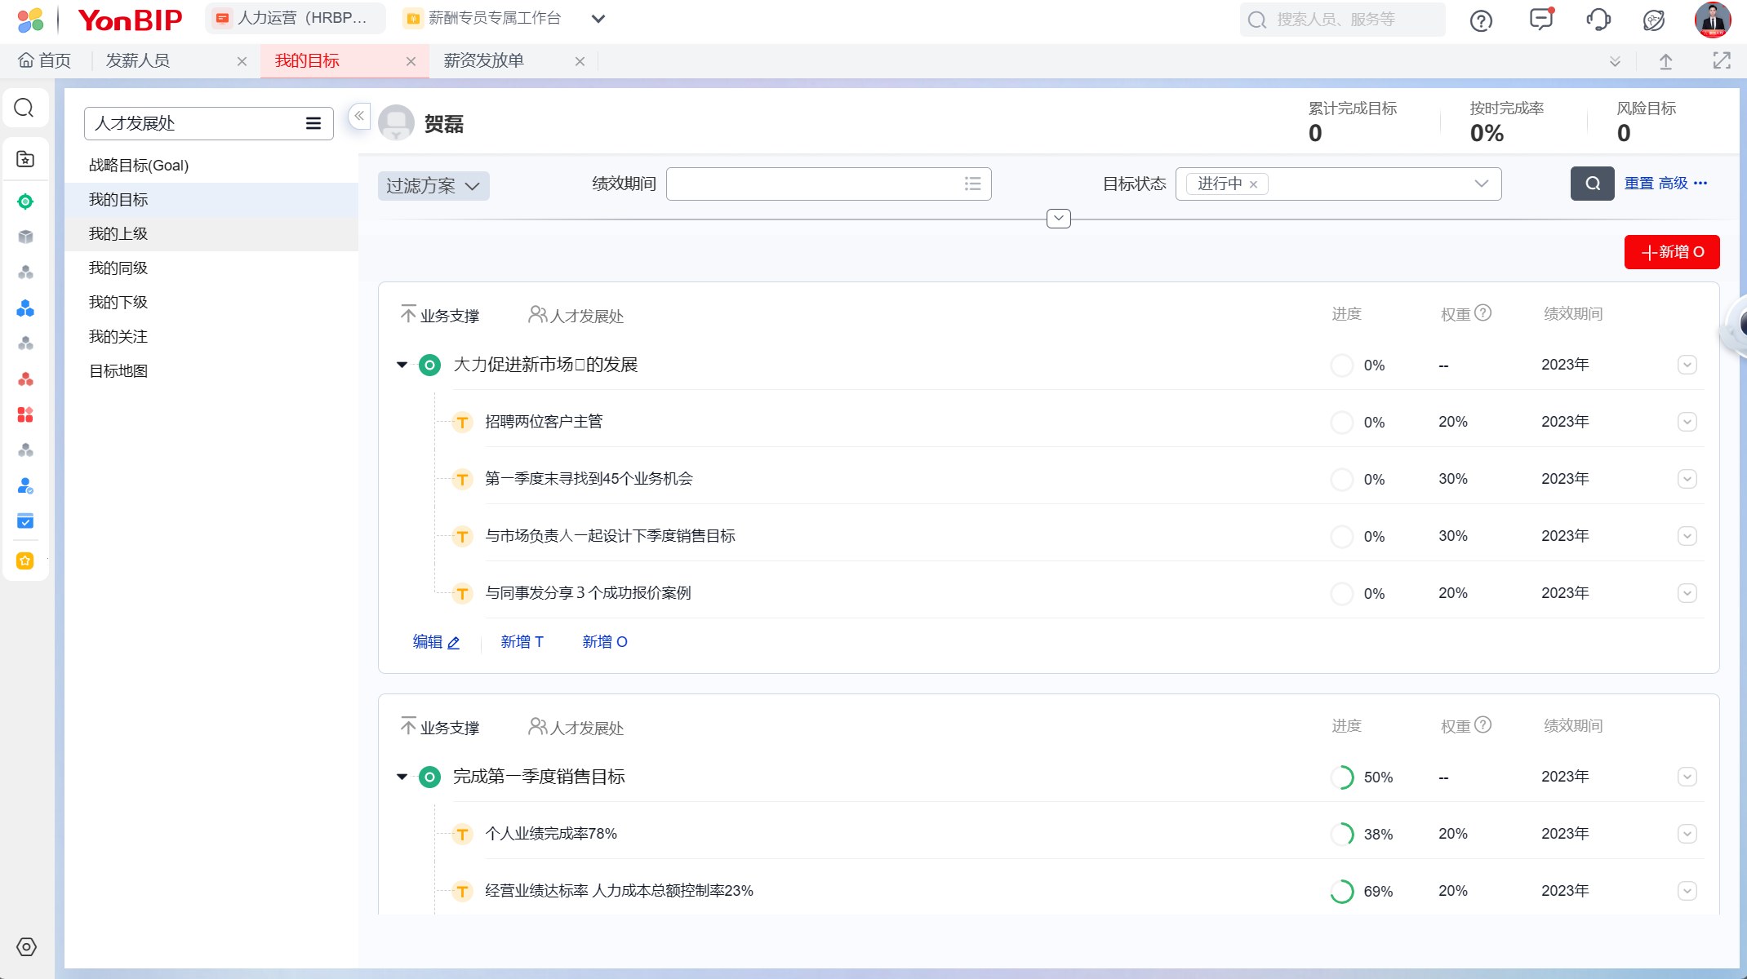Switch to the 薪资发放单 tab
This screenshot has height=979, width=1747.
(484, 60)
